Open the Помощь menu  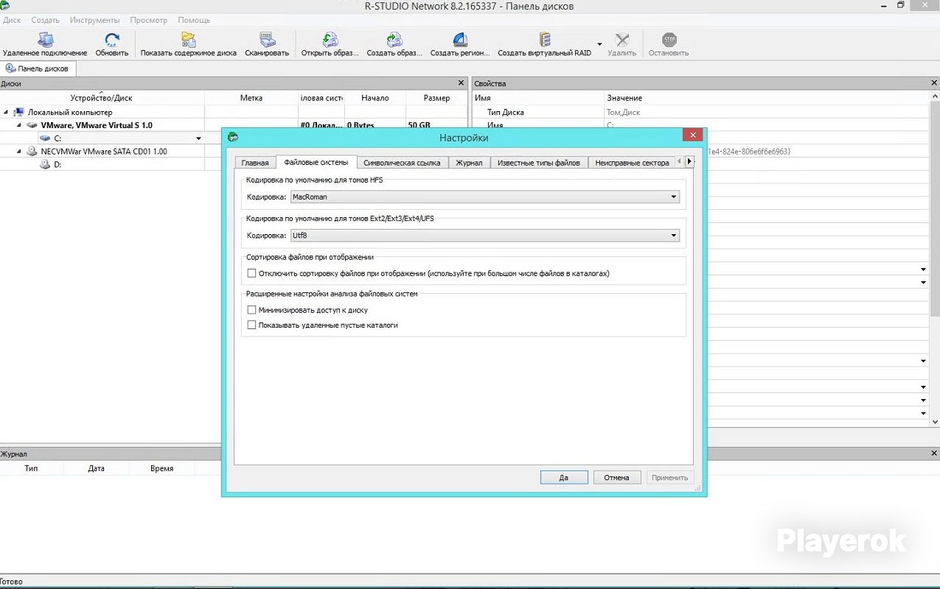click(194, 20)
